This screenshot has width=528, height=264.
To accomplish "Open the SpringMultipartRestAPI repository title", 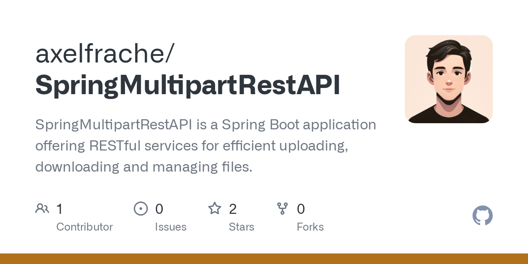I will point(188,84).
